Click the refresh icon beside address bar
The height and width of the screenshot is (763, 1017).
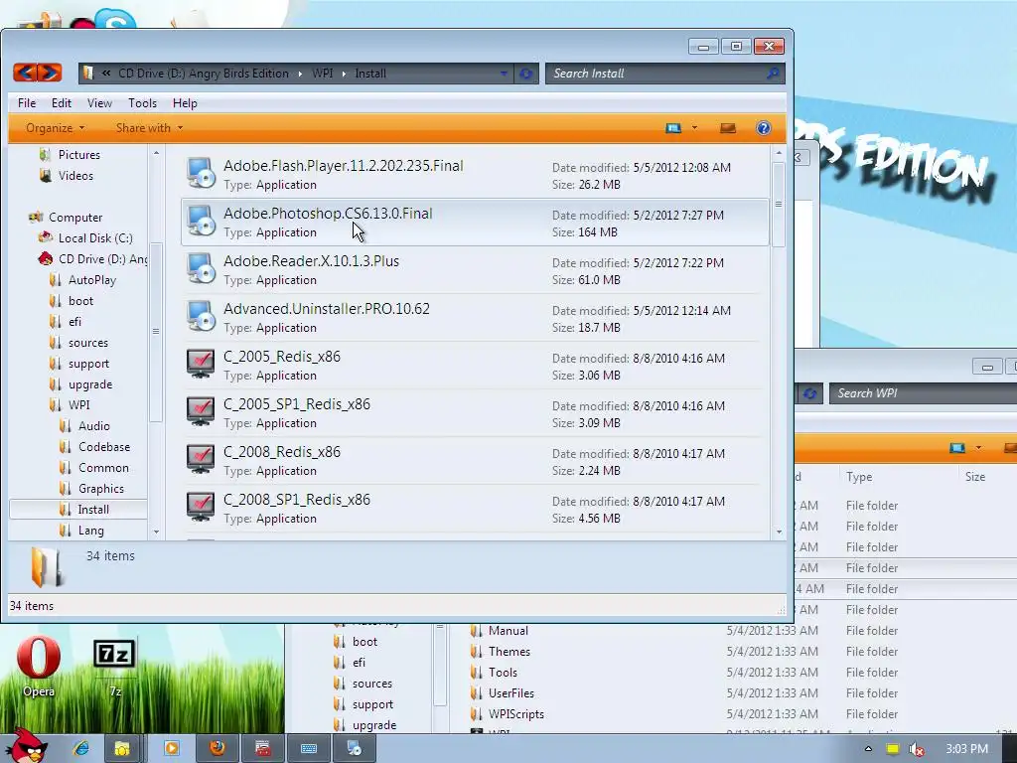point(526,74)
